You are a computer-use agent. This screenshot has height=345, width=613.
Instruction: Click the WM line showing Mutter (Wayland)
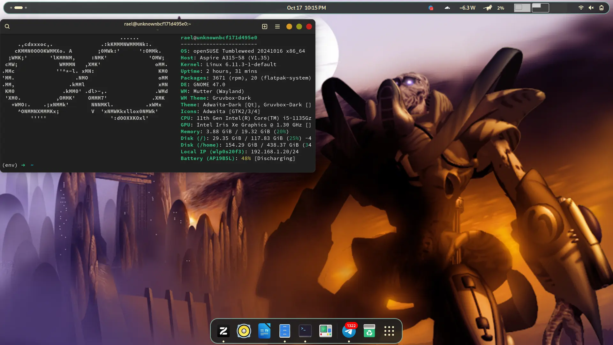point(212,91)
